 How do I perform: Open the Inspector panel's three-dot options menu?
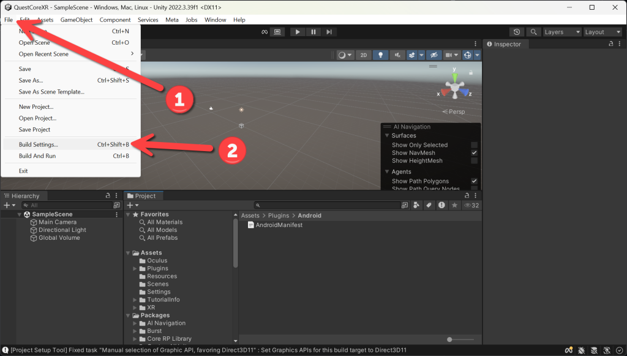click(620, 44)
